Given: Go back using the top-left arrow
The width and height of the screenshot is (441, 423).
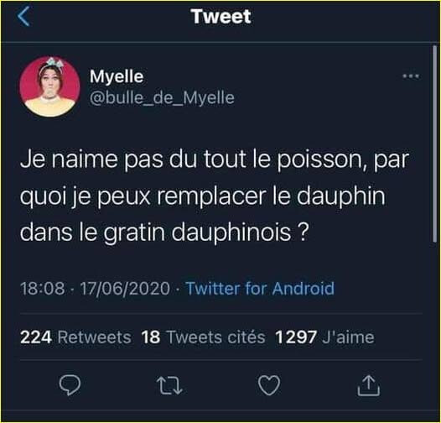Looking at the screenshot, I should 23,16.
